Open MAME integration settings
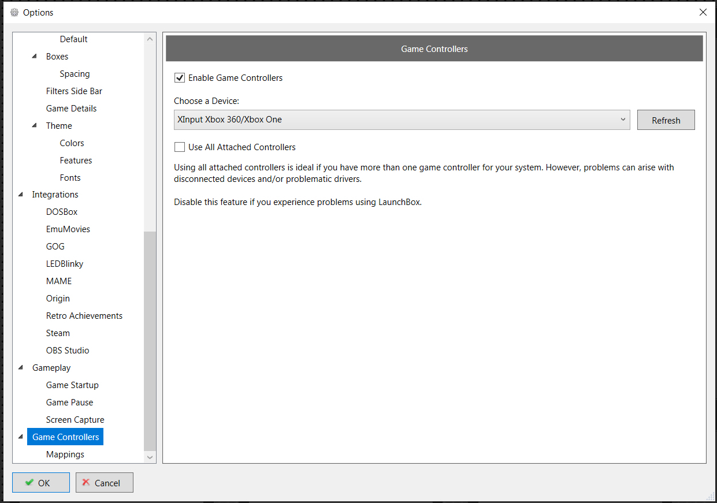 59,281
